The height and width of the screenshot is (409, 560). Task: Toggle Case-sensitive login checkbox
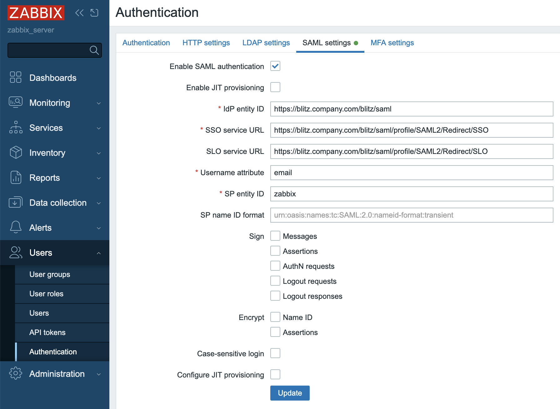[275, 353]
